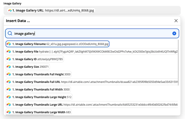This screenshot has height=119, width=185.
Task: Click Airtable icon beside Image Gallery Size
Action: pyautogui.click(x=9, y=67)
